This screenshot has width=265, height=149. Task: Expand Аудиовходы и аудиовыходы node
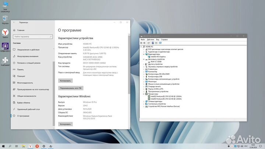pyautogui.click(x=144, y=52)
